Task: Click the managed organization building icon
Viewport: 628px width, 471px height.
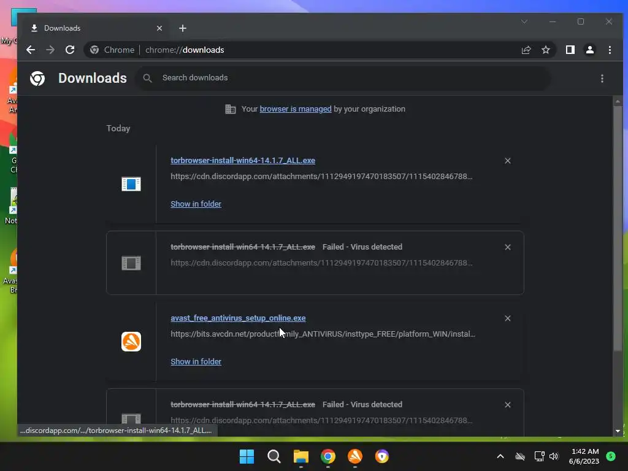Action: coord(231,109)
